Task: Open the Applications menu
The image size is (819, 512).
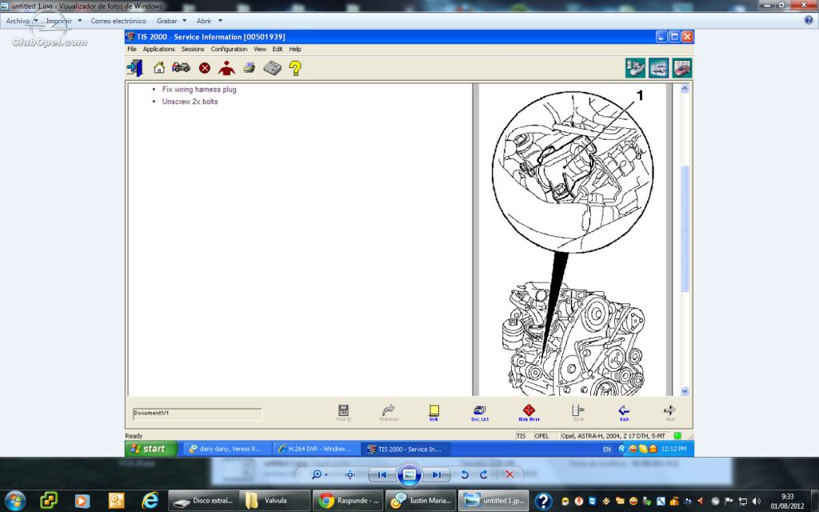Action: 159,49
